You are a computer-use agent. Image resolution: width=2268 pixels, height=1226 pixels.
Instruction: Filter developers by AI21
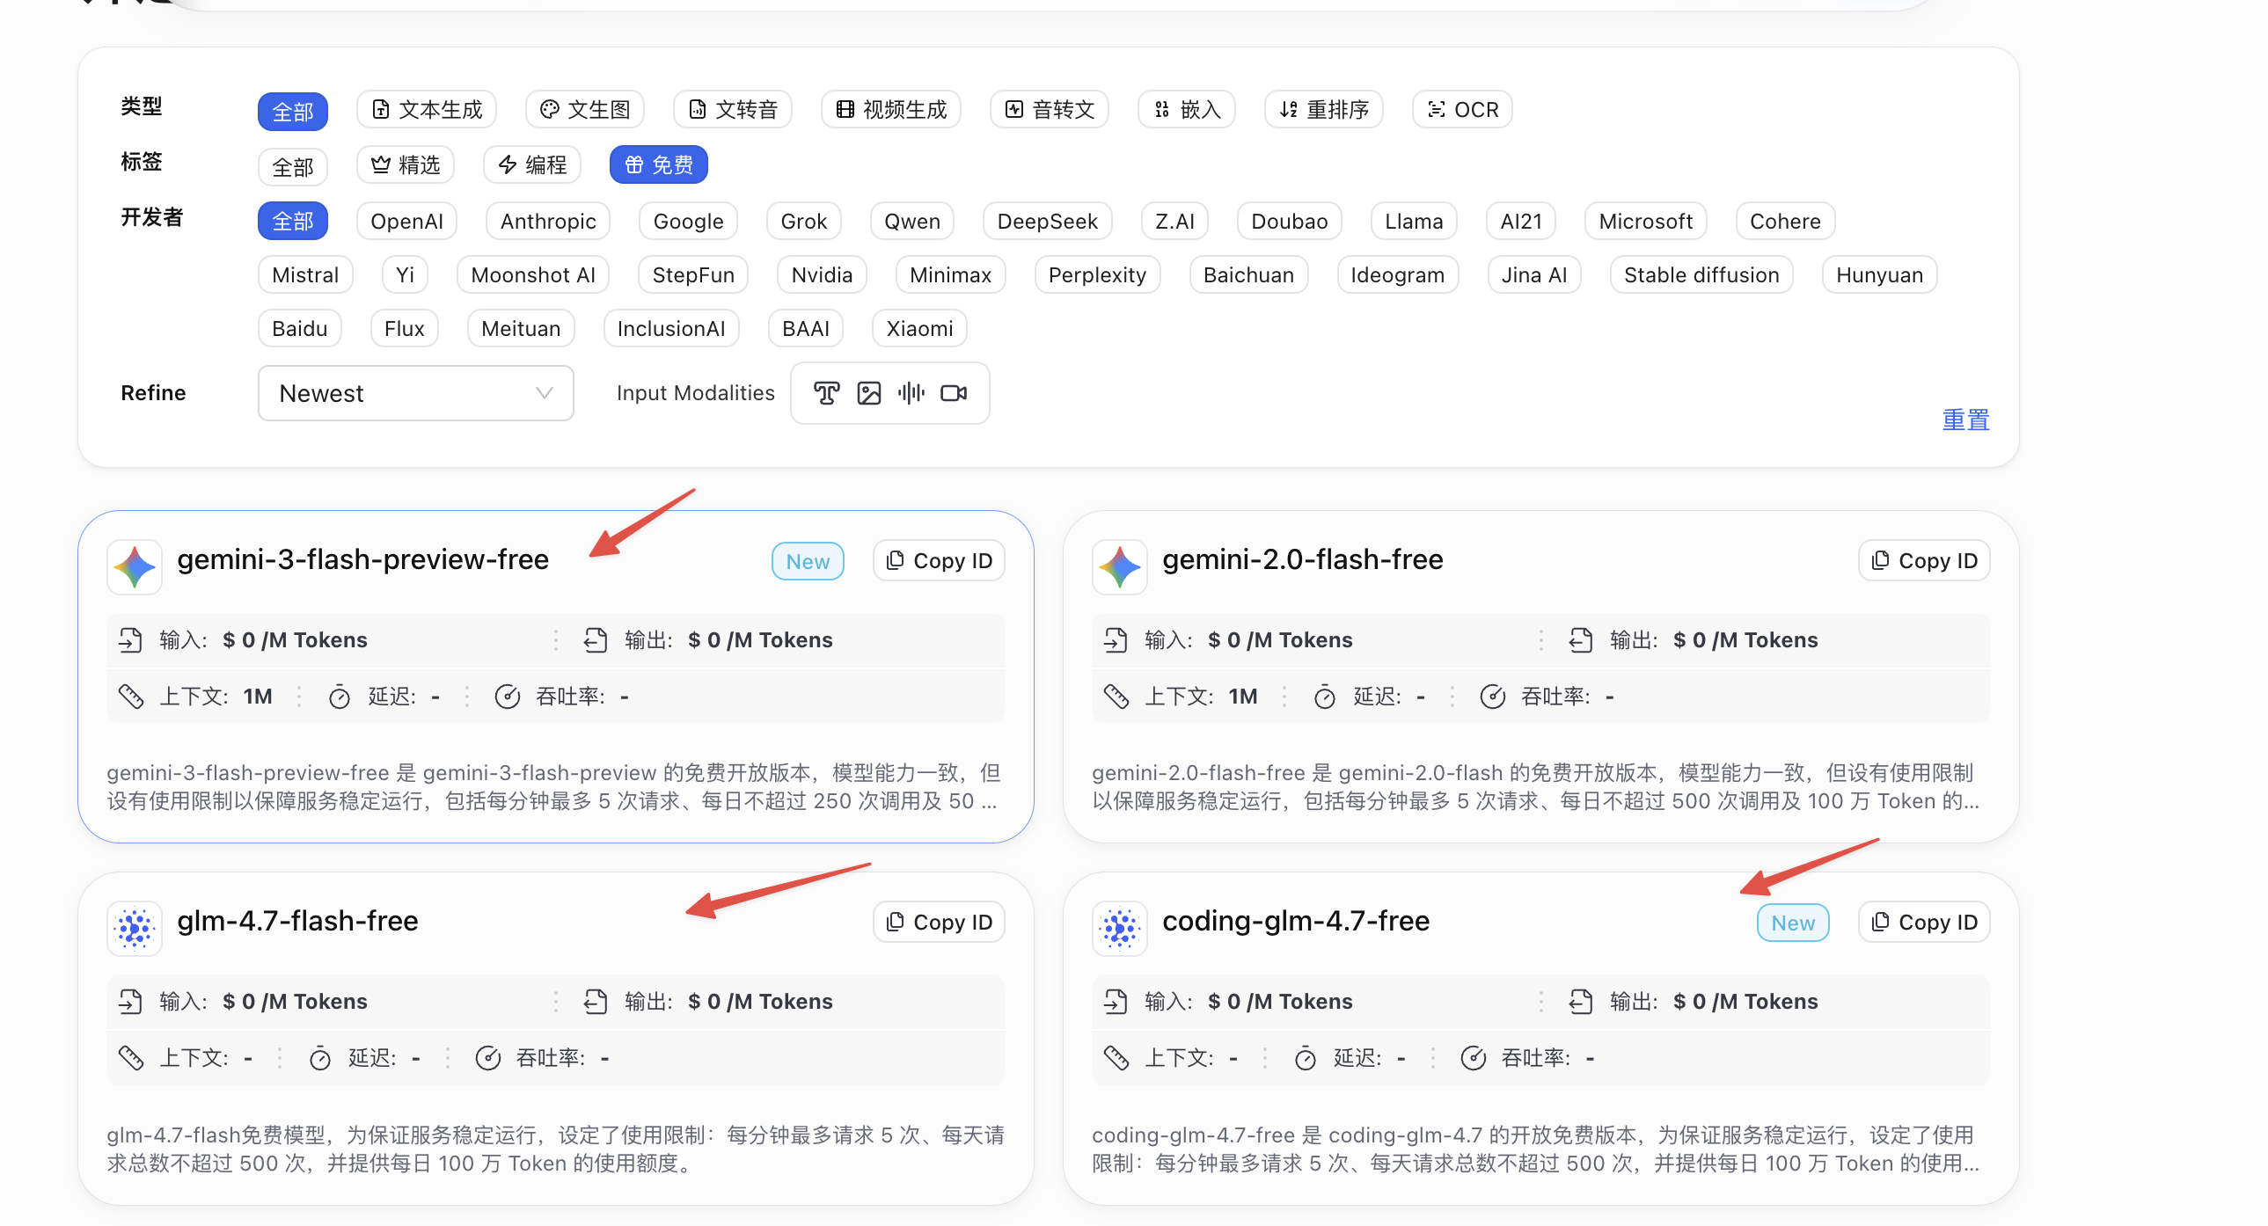[1520, 220]
